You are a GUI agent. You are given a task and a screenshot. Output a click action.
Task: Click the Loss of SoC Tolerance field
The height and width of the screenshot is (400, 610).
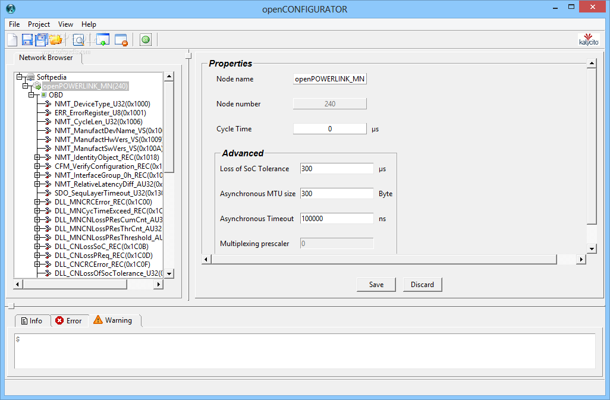point(337,169)
